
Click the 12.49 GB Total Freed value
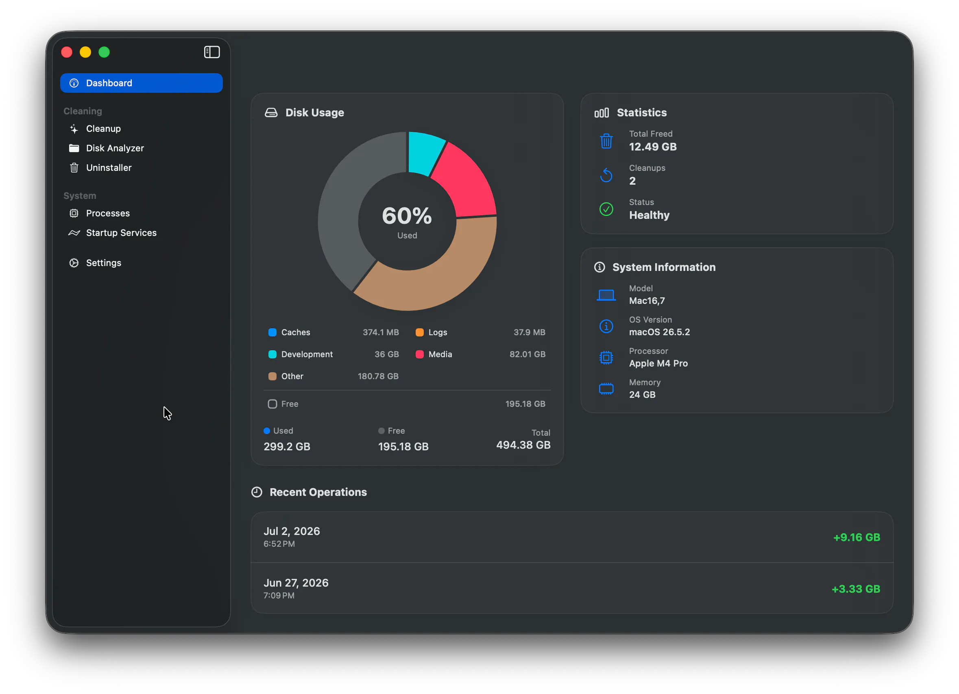652,147
